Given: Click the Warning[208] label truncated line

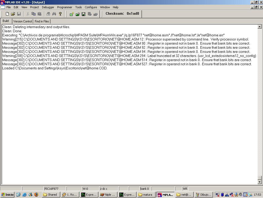Looking at the screenshot, I should pos(129,56).
